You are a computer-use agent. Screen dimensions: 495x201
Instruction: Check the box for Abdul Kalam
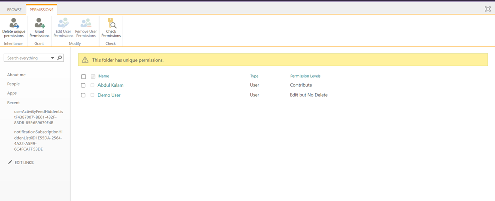(83, 85)
